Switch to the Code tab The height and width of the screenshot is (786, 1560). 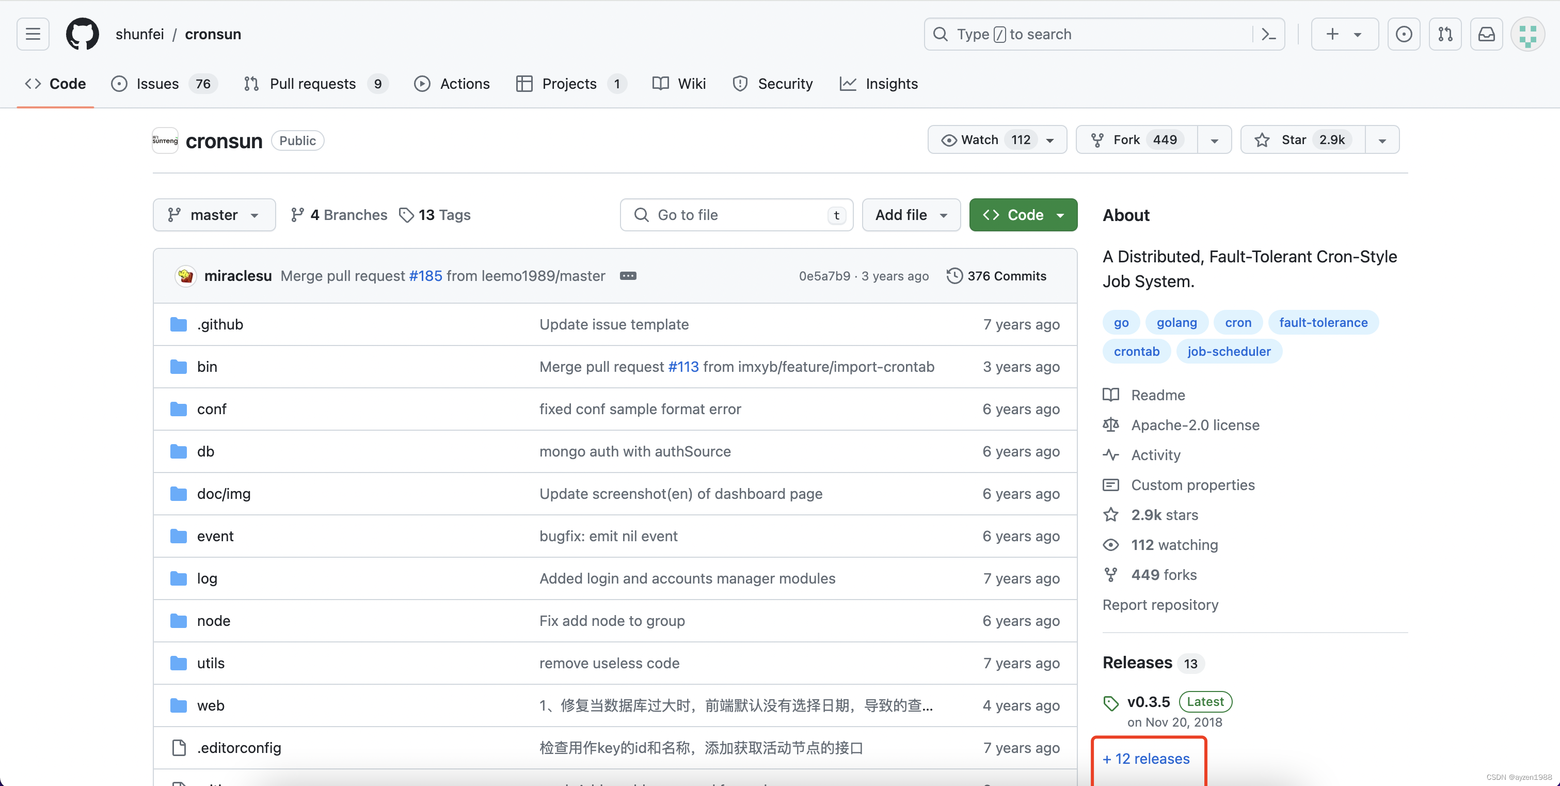(55, 84)
